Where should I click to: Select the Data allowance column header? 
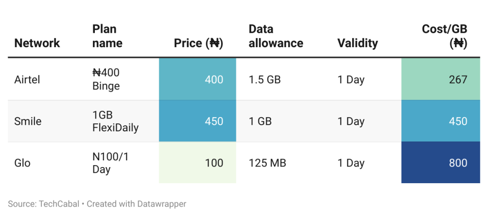(276, 36)
